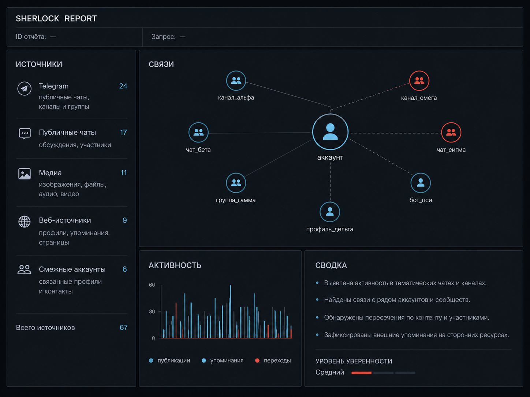530x397 pixels.
Task: Click the Смежные аккаунты people icon
Action: (25, 270)
